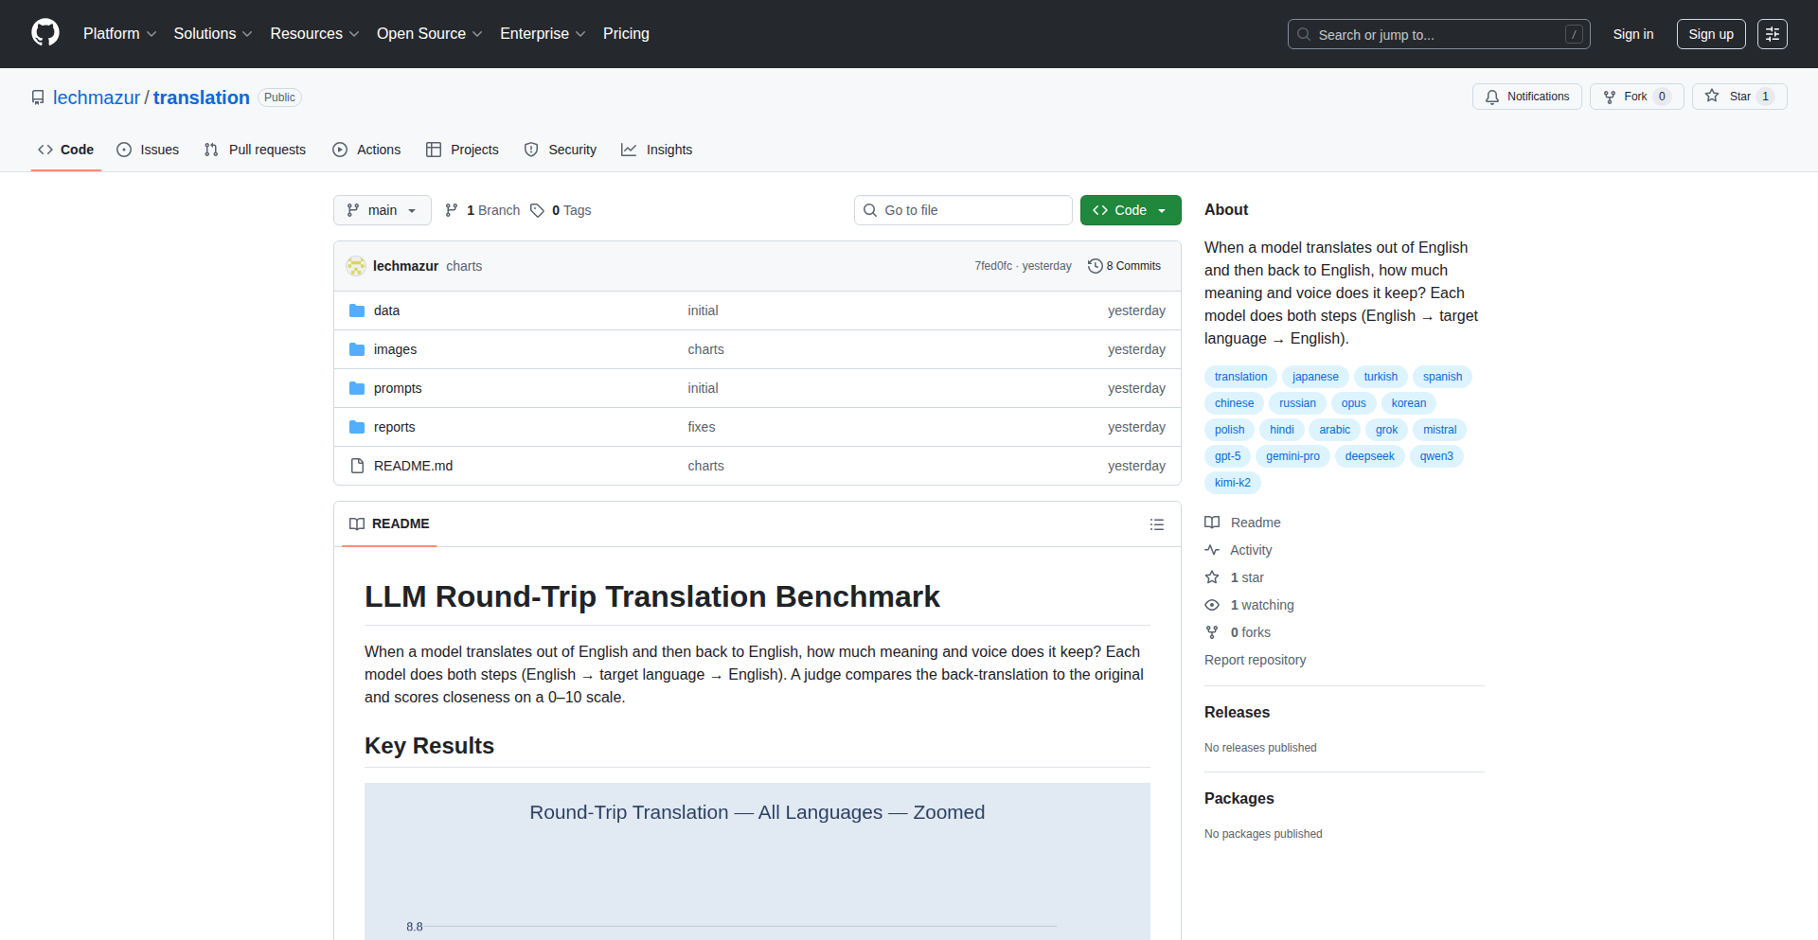The height and width of the screenshot is (940, 1818).
Task: Click the Sign up button
Action: click(1710, 34)
